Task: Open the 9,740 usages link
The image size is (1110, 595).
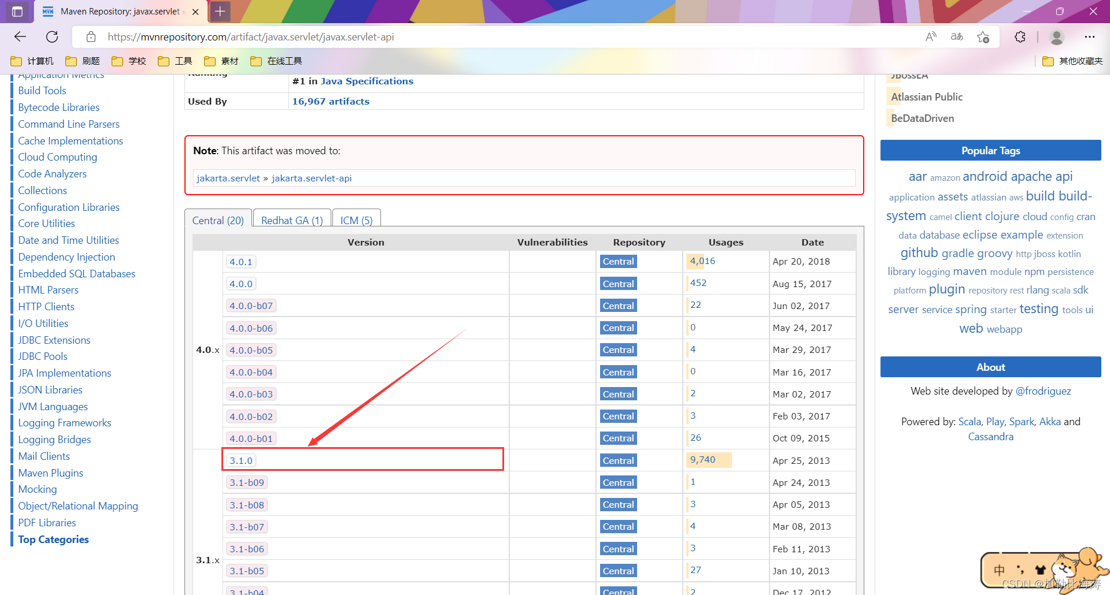Action: click(x=702, y=459)
